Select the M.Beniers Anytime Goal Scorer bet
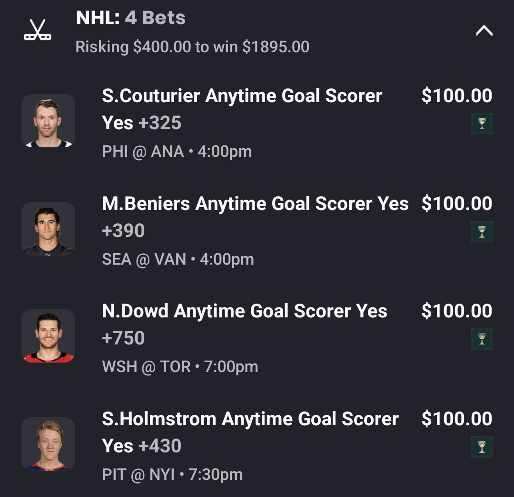The image size is (514, 497). [255, 217]
